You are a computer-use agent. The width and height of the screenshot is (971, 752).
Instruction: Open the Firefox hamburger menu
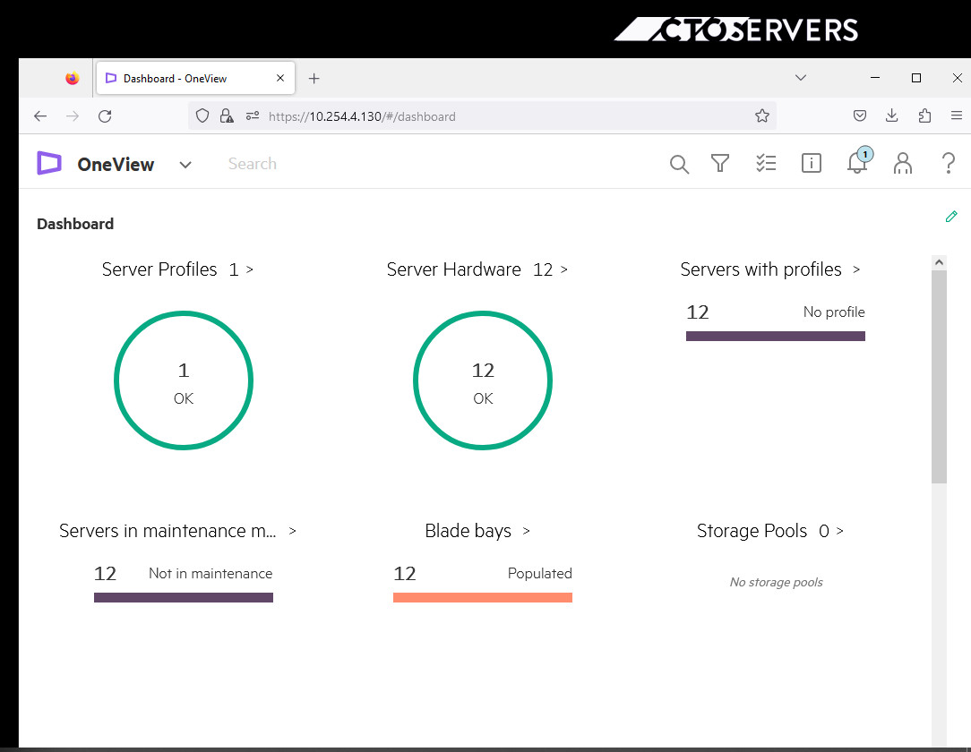point(957,115)
